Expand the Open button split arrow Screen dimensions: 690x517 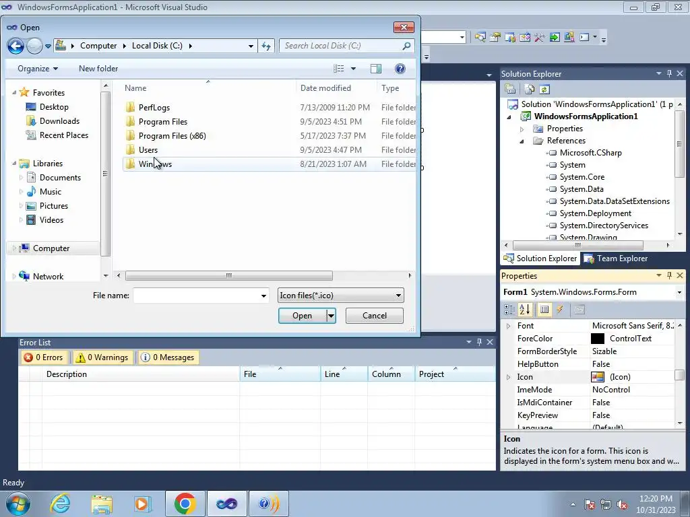click(x=331, y=316)
